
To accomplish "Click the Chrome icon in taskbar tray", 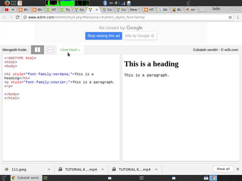I will tap(213, 178).
